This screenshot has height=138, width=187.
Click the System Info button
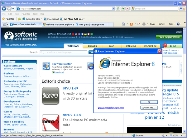pyautogui.click(x=149, y=108)
